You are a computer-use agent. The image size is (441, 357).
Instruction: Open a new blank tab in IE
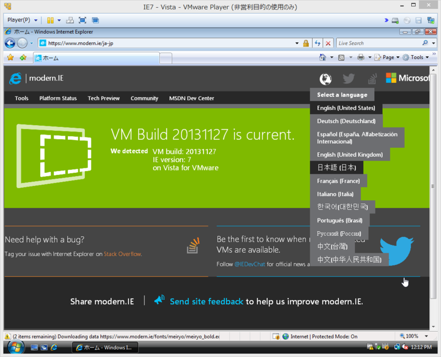pyautogui.click(x=166, y=58)
